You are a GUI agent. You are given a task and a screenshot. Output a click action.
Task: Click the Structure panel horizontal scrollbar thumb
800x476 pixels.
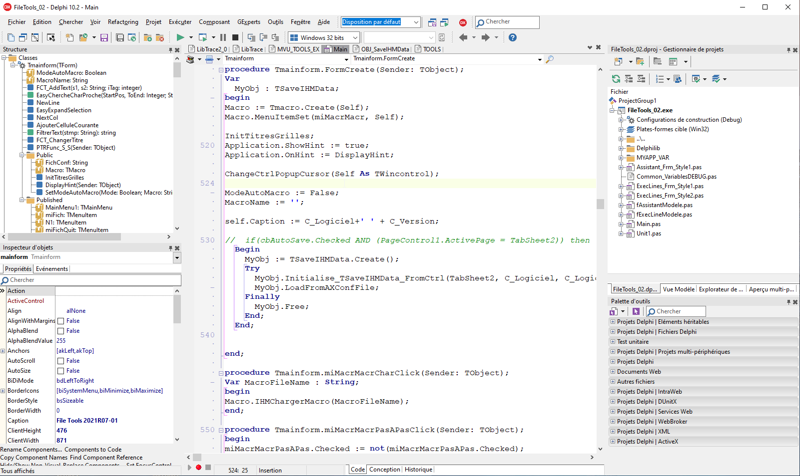(x=64, y=237)
